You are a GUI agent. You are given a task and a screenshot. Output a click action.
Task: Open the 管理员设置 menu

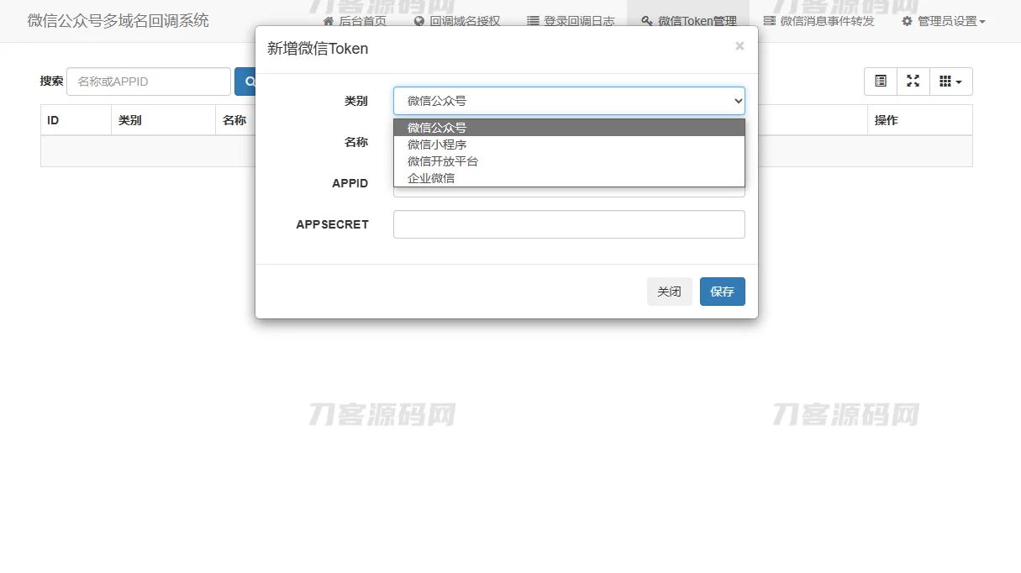941,21
